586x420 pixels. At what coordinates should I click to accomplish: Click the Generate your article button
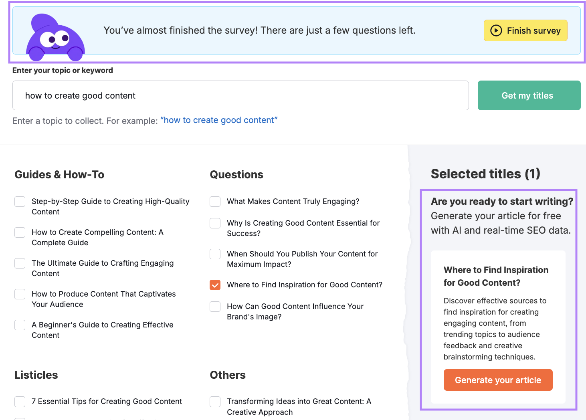[x=498, y=380]
